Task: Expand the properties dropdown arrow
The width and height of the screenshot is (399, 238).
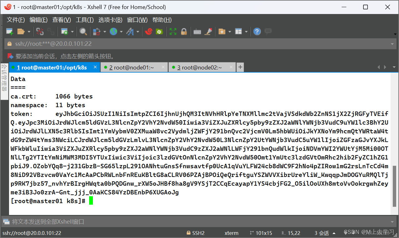Action: 72,31
